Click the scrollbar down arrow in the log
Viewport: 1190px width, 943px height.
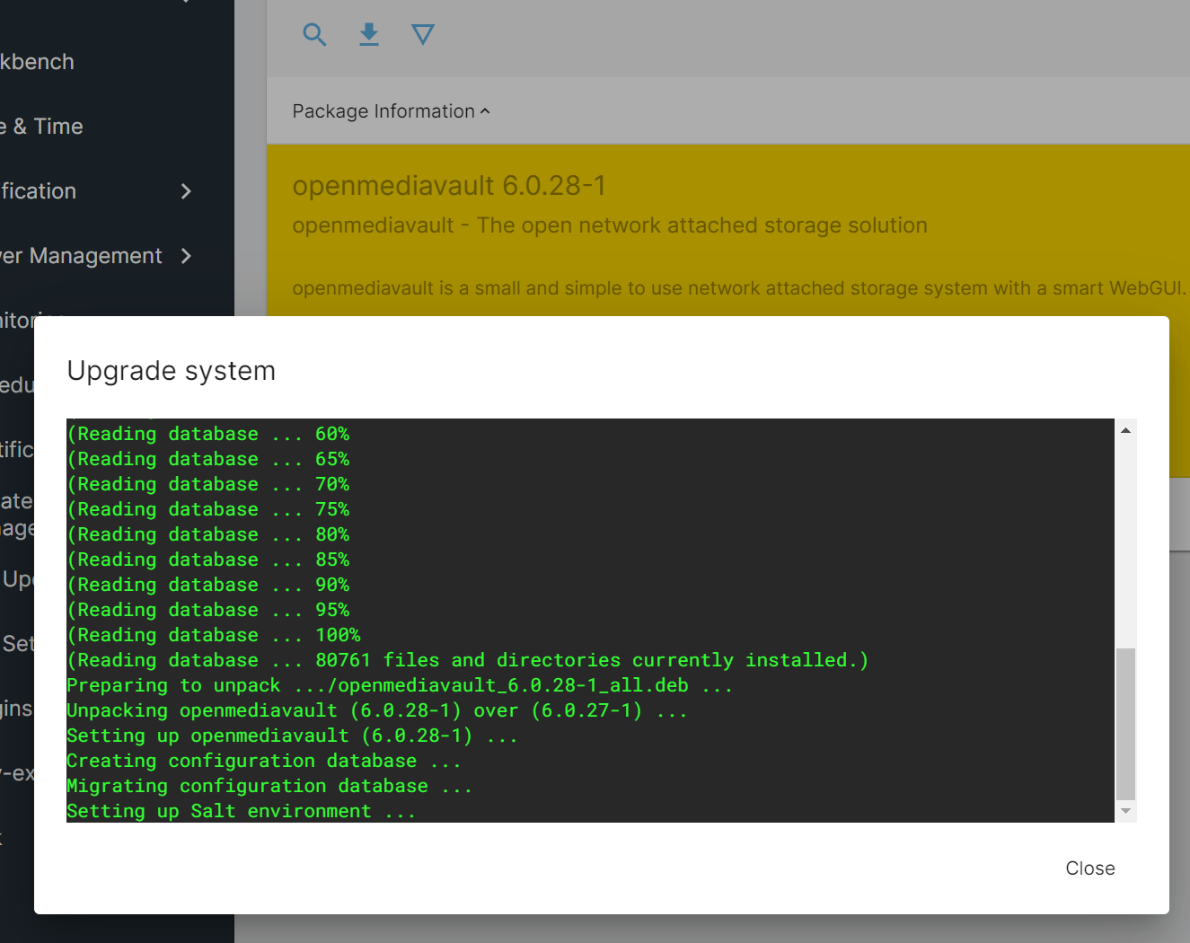1124,811
